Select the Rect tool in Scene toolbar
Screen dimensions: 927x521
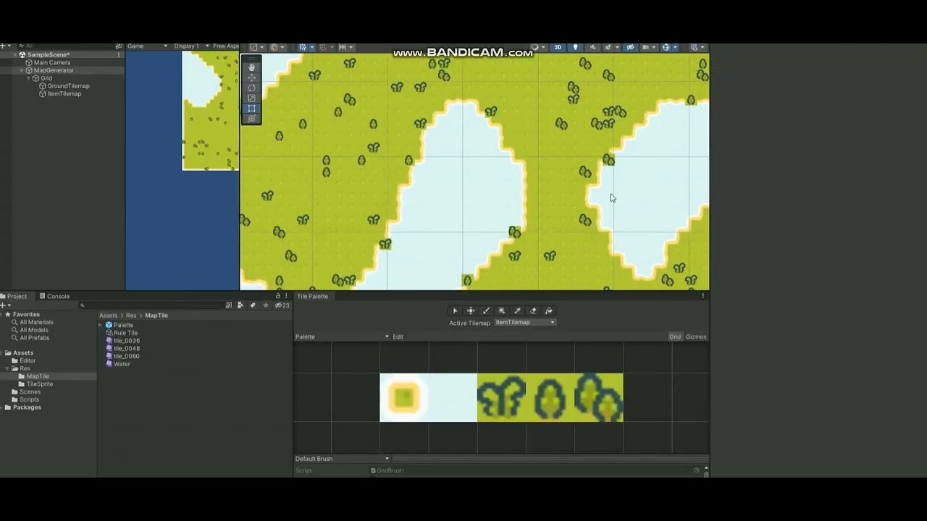click(251, 109)
